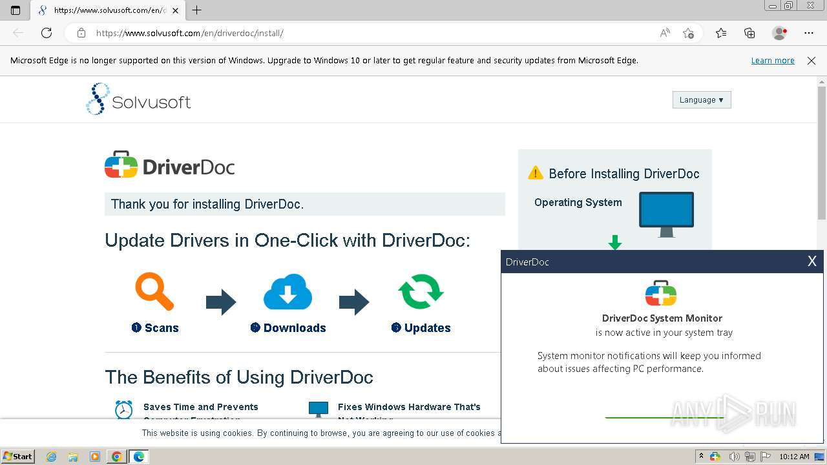Click the Downloads label text
Viewport: 827px width, 465px height.
(x=295, y=327)
